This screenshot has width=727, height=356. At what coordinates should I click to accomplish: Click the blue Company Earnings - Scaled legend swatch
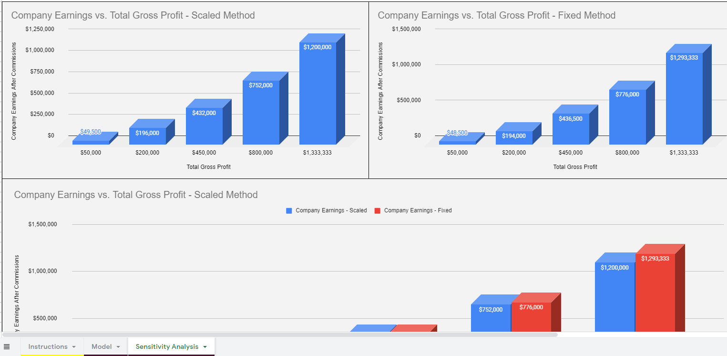(289, 210)
